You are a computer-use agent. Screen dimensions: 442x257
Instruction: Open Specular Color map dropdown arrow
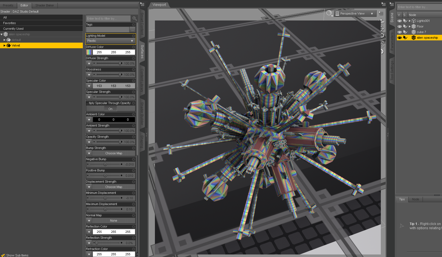(x=89, y=86)
